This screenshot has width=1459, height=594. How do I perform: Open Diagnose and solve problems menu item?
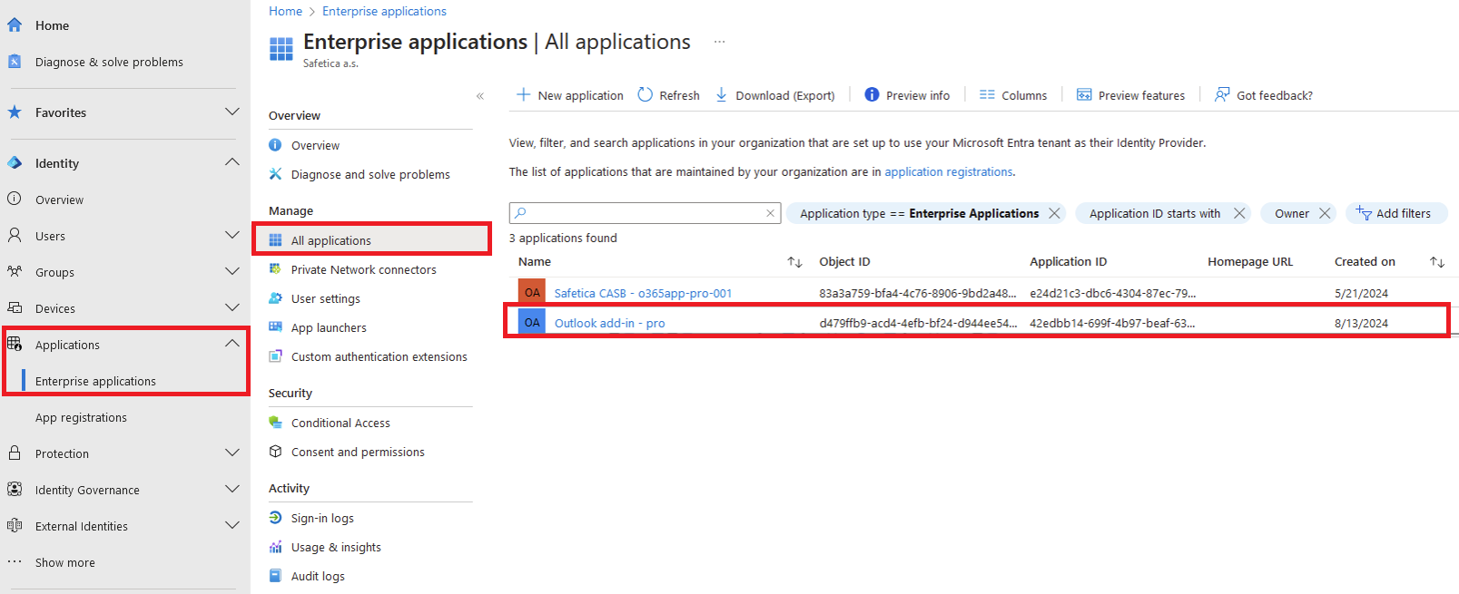point(370,174)
